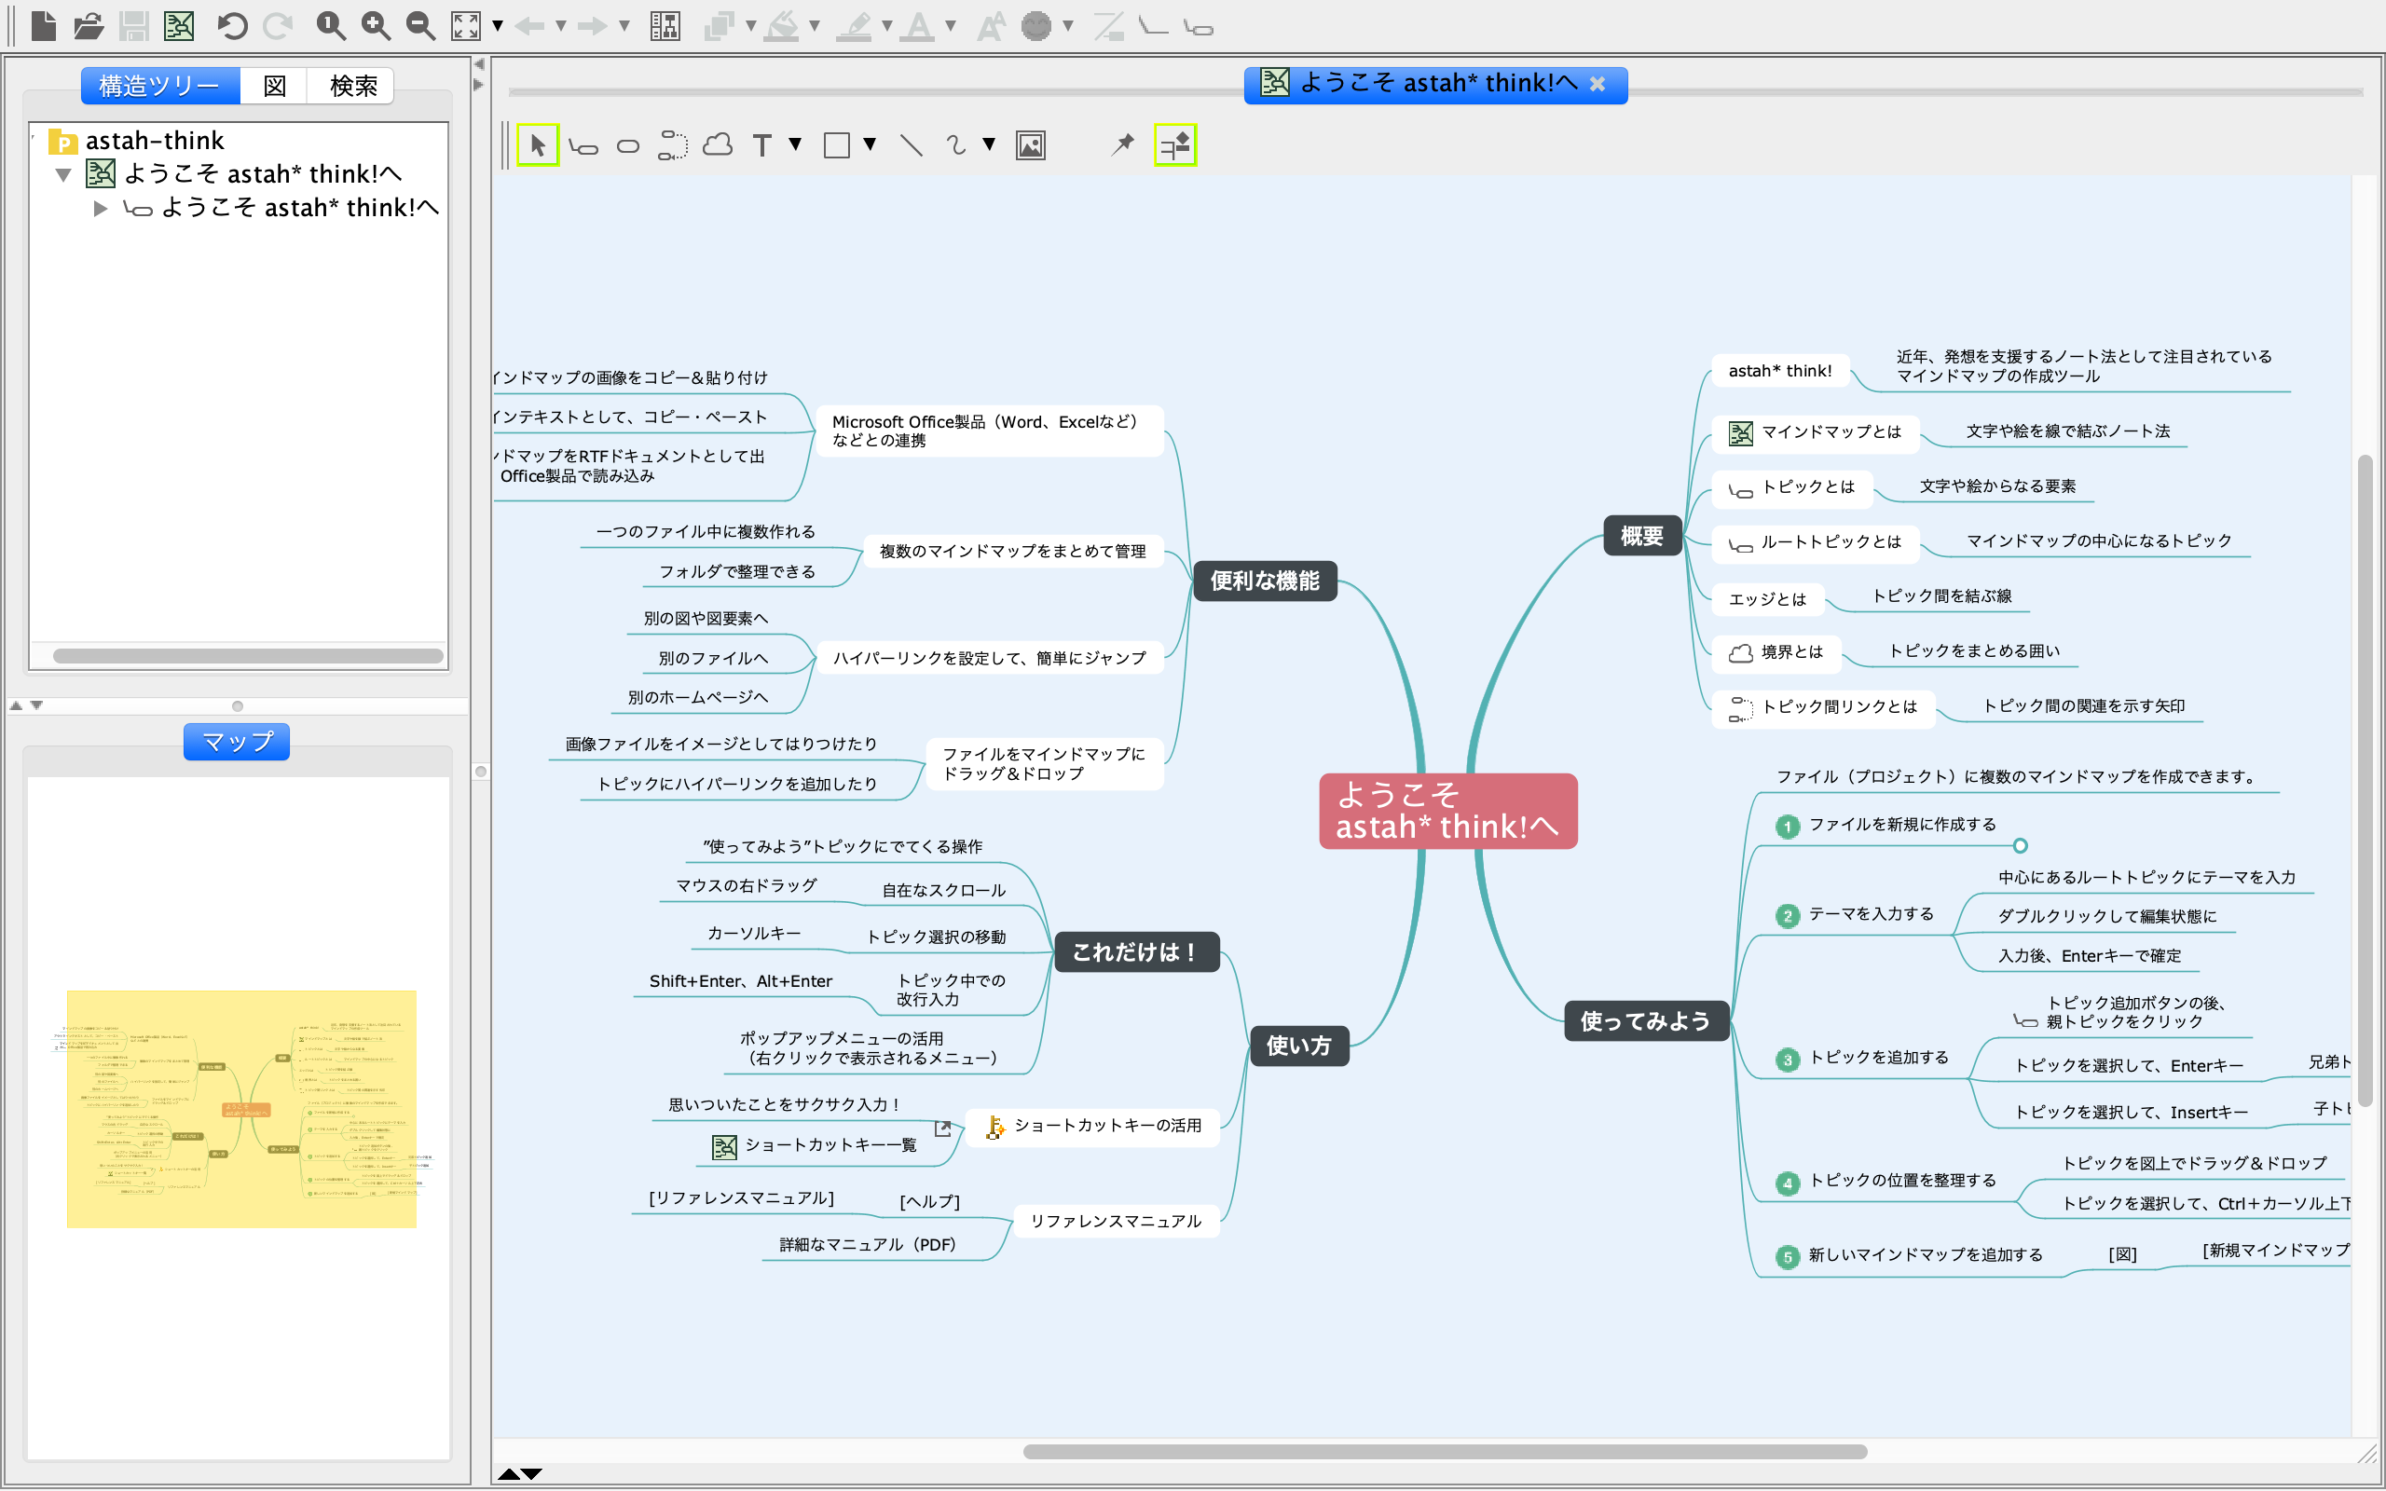Click the central ようこそ astah* think!へ root topic
Viewport: 2386px width, 1491px height.
(x=1448, y=811)
